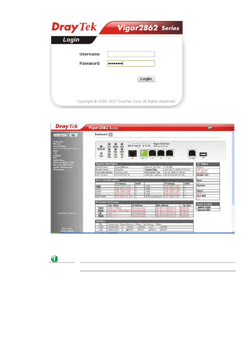Open Diagnostics in the sidebar

tap(59, 170)
